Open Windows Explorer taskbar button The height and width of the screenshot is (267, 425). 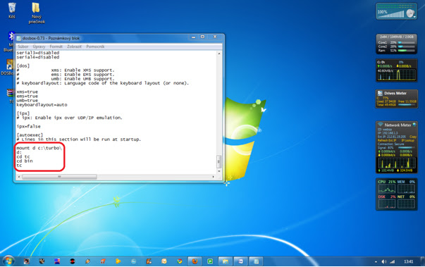click(226, 261)
